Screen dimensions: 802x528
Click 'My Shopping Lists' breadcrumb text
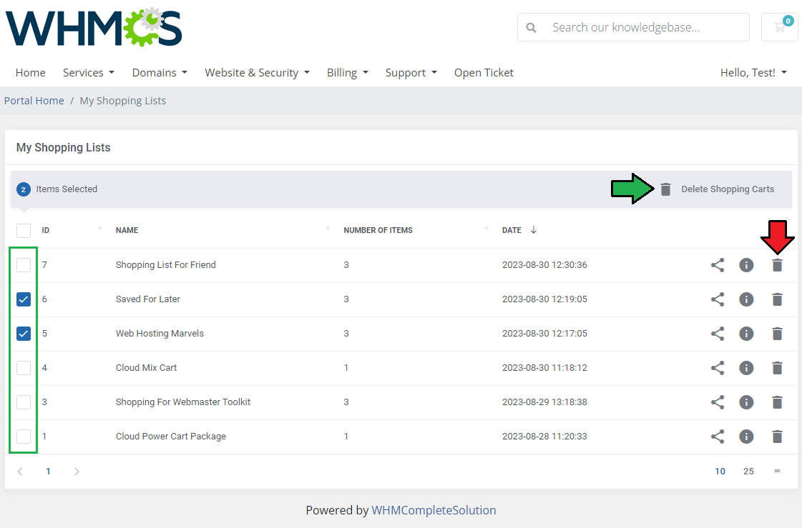pyautogui.click(x=123, y=101)
